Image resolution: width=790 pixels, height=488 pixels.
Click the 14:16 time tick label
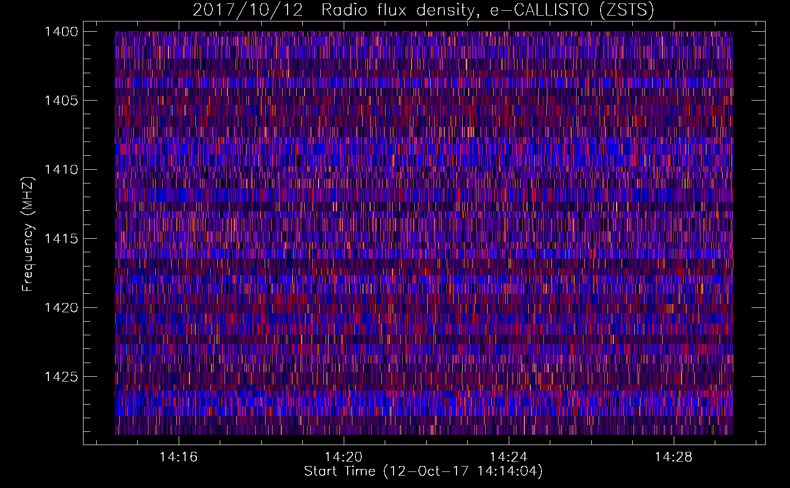tap(179, 457)
